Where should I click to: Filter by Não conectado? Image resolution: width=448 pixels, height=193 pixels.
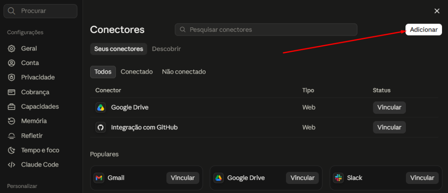click(x=184, y=72)
